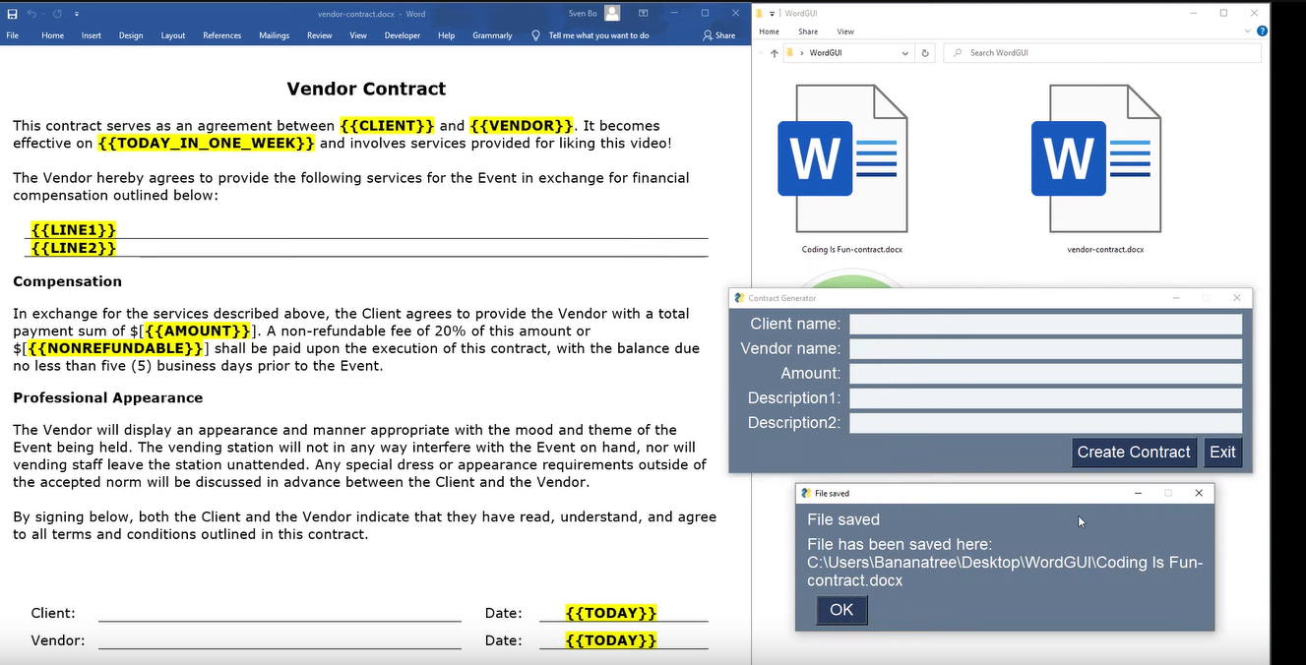Click the blue Help icon in Explorer
This screenshot has height=665, width=1306.
1262,31
